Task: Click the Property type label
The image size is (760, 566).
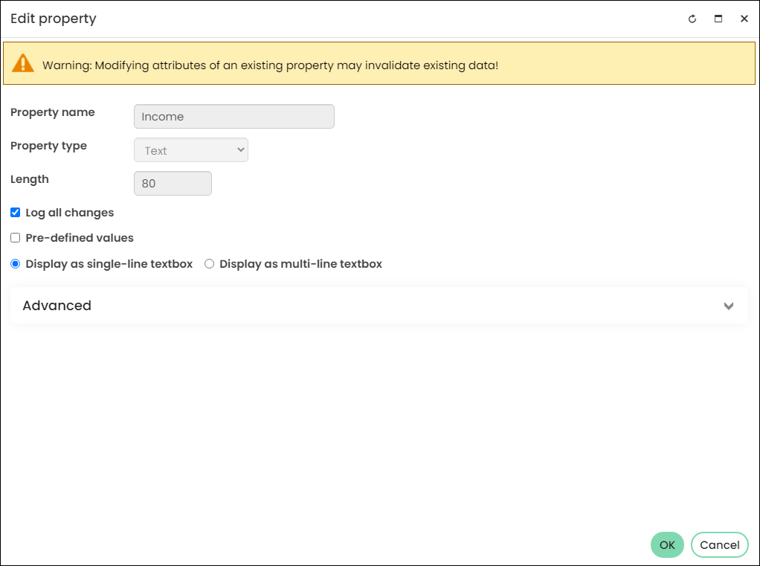Action: [x=48, y=145]
